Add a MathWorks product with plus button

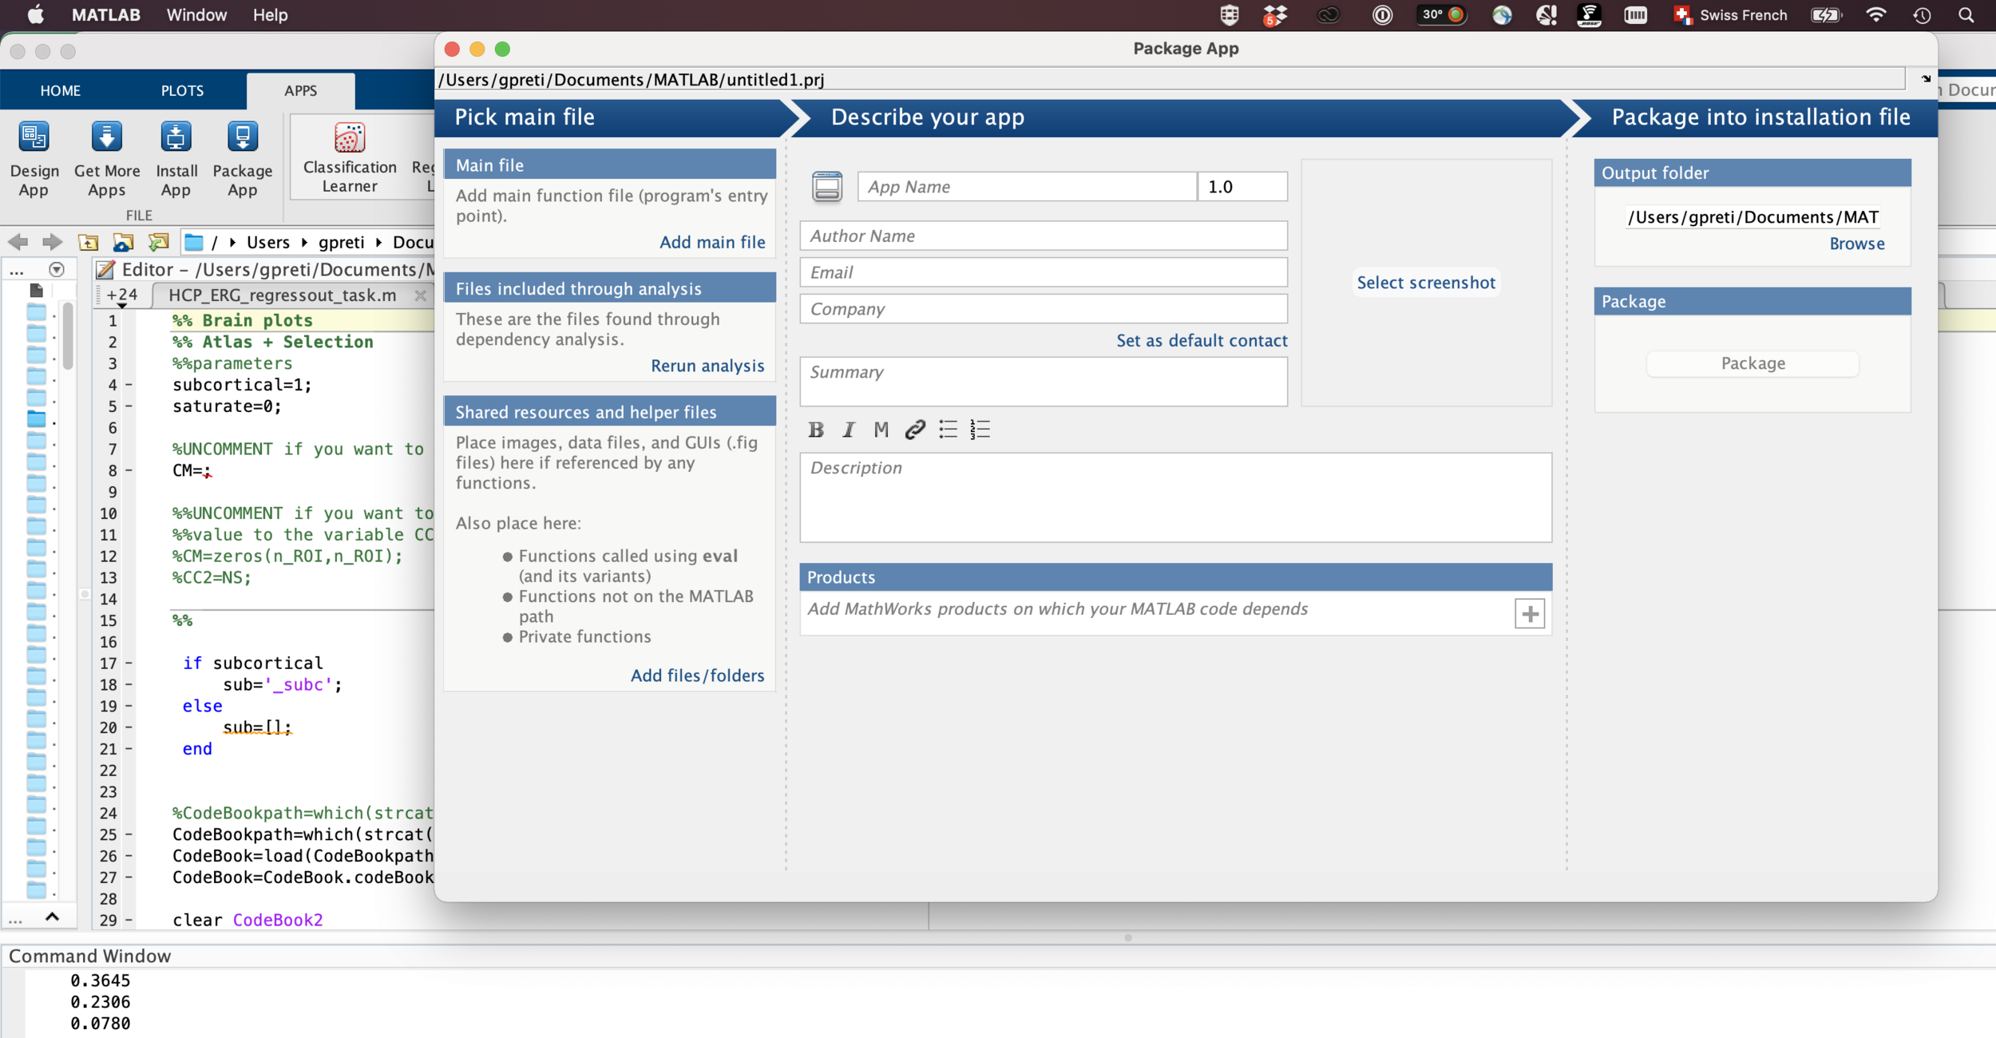[x=1529, y=614]
